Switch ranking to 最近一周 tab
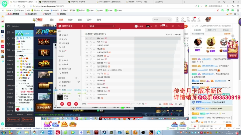The width and height of the screenshot is (241, 135). [169, 35]
